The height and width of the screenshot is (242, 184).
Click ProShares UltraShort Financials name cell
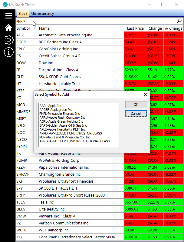(x=81, y=181)
